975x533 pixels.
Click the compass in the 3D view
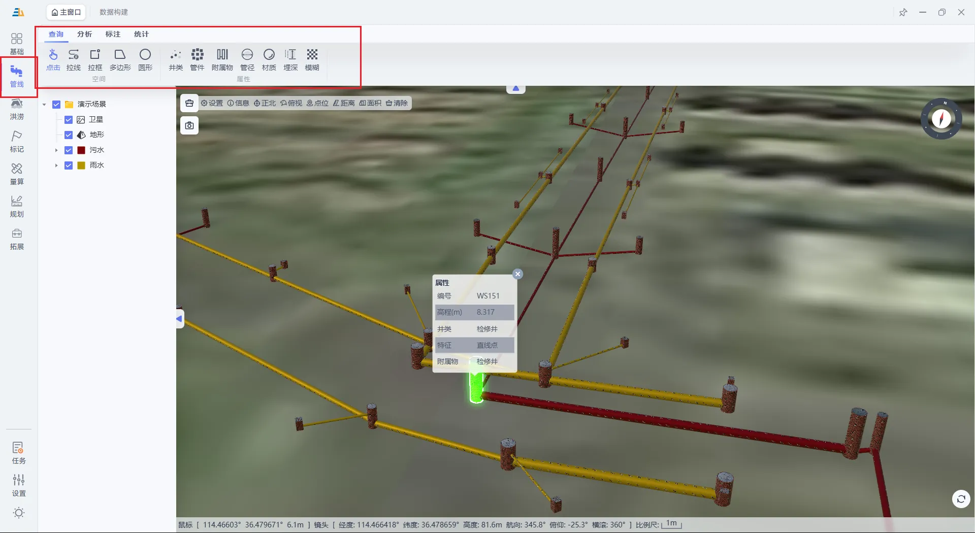click(x=941, y=119)
